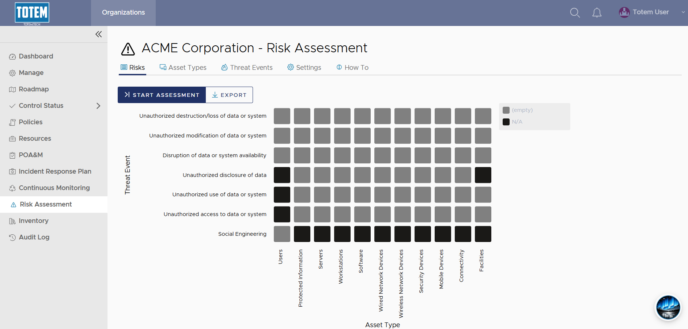The width and height of the screenshot is (688, 329).
Task: Select Social Engineering cell for Users
Action: (282, 234)
